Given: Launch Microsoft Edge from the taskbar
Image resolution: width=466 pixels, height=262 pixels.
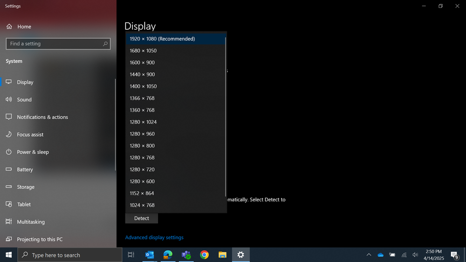Looking at the screenshot, I should click(168, 255).
